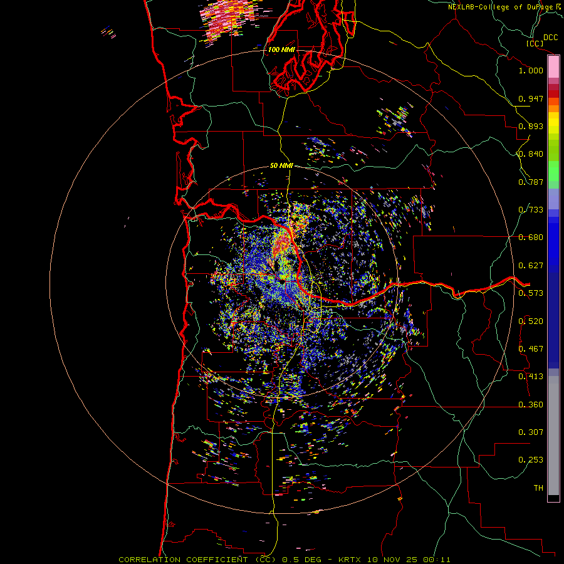Pick the bright blue swatch beside 0.680

click(x=553, y=241)
